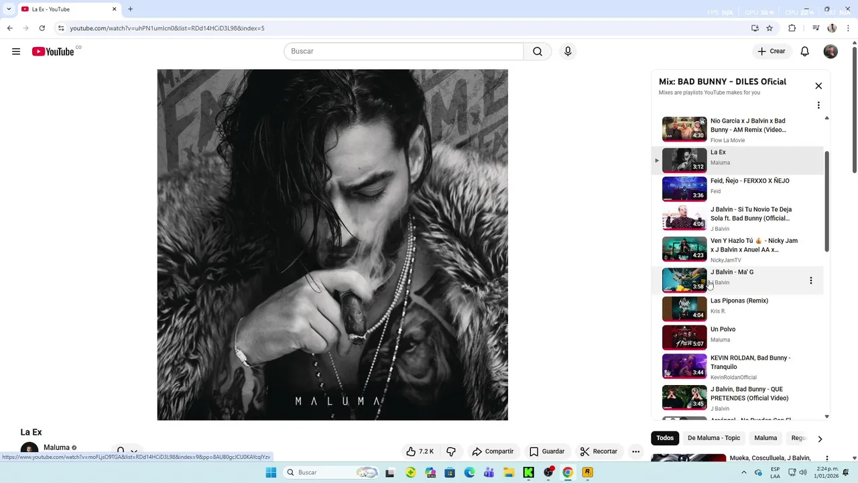
Task: Open Chrome media controls icon
Action: coord(816,28)
